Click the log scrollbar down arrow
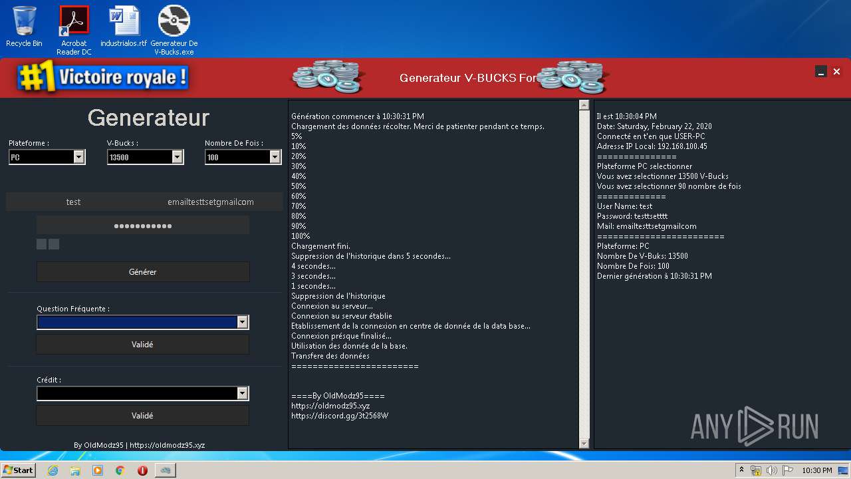851x479 pixels. tap(584, 443)
